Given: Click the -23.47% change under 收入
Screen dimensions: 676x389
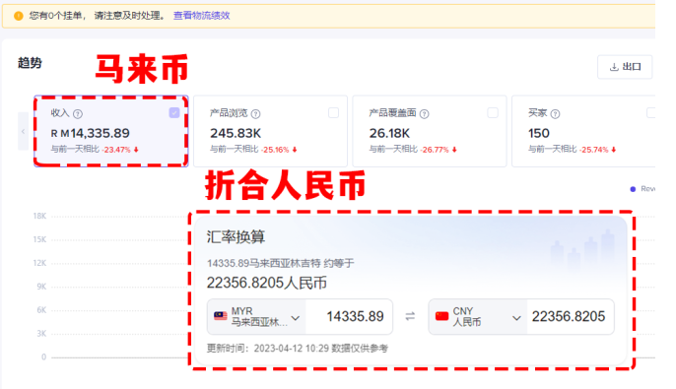Looking at the screenshot, I should click(116, 150).
